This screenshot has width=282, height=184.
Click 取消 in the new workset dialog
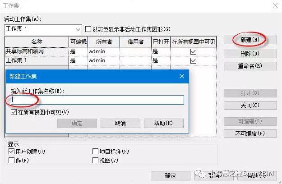coord(120,123)
